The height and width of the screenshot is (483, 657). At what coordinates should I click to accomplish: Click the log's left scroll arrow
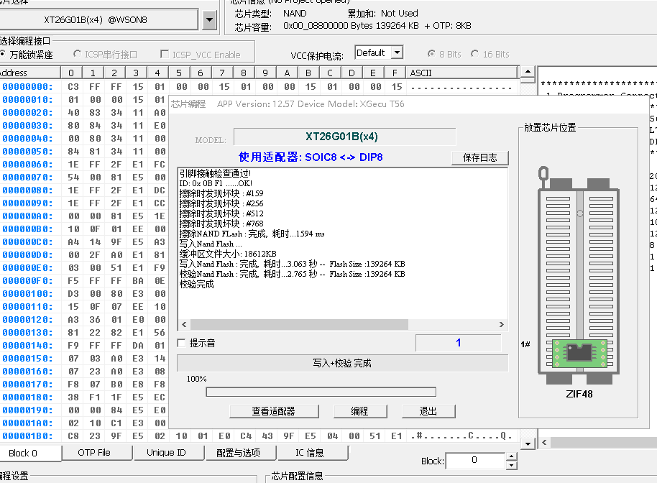point(184,325)
